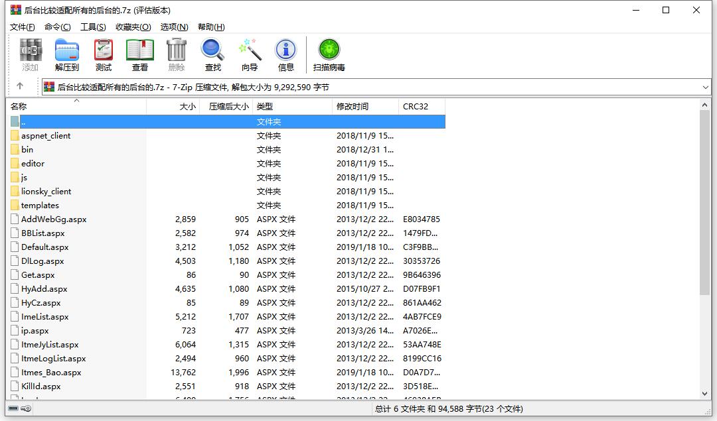Viewport: 717px width, 421px height.
Task: Open the File (文件) menu
Action: (x=22, y=27)
